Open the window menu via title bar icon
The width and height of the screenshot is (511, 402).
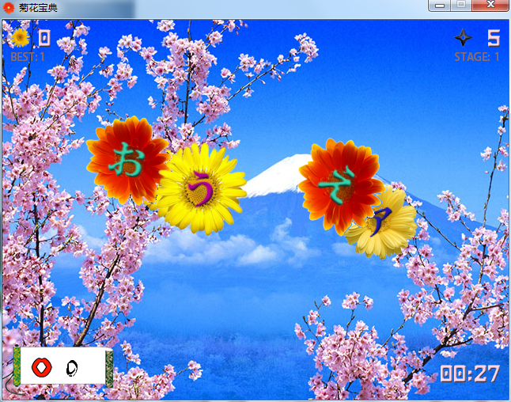(9, 6)
